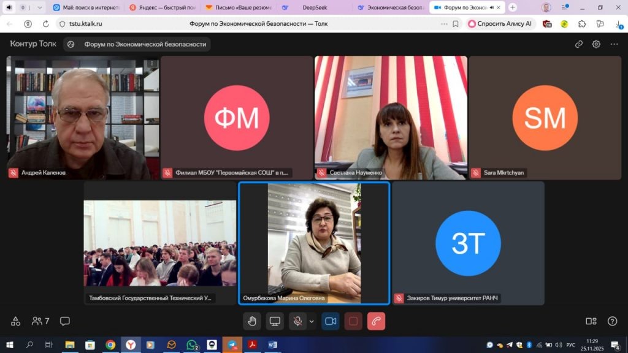Open the Windows notification center
Screen dimensions: 628x353
[x=616, y=344]
